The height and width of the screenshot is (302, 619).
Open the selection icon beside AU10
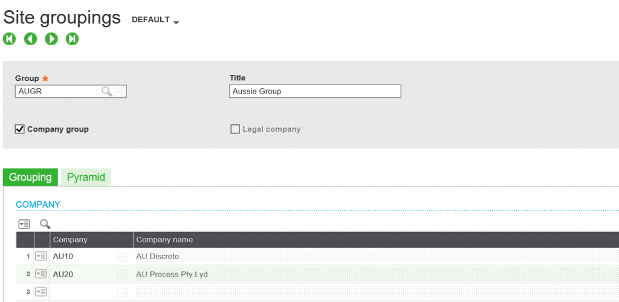pos(123,257)
